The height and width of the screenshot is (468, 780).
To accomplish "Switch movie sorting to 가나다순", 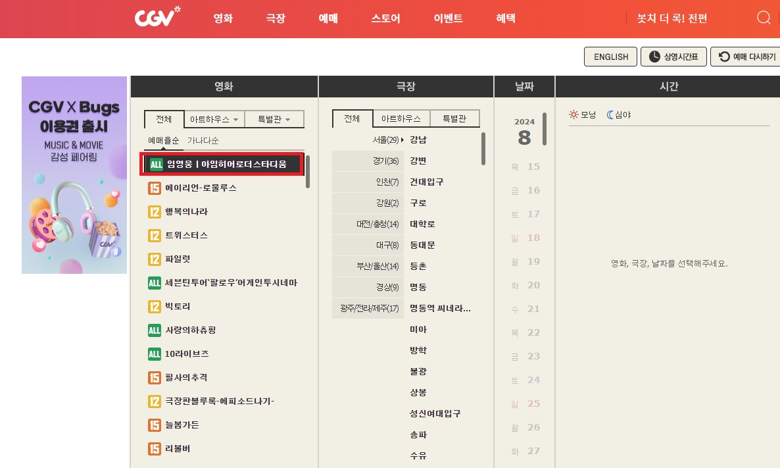I will (202, 140).
